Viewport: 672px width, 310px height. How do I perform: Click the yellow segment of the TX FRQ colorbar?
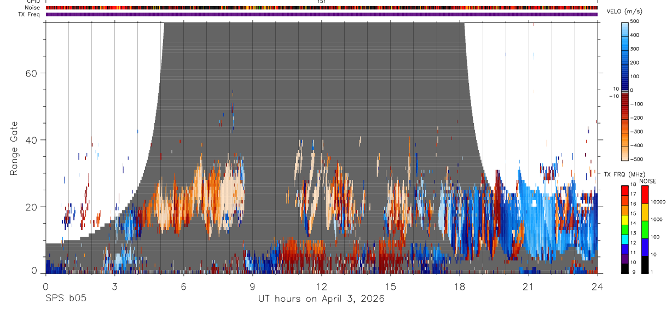(x=624, y=219)
